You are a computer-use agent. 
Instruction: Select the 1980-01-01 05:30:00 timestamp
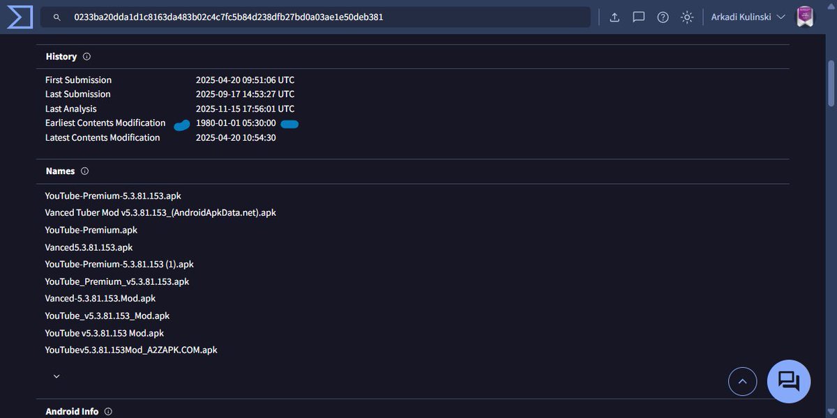(x=236, y=123)
